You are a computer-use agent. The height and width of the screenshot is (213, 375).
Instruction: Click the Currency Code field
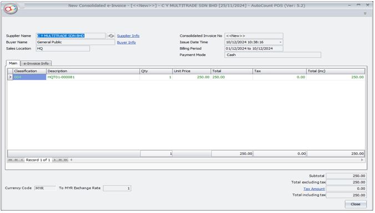[45, 189]
